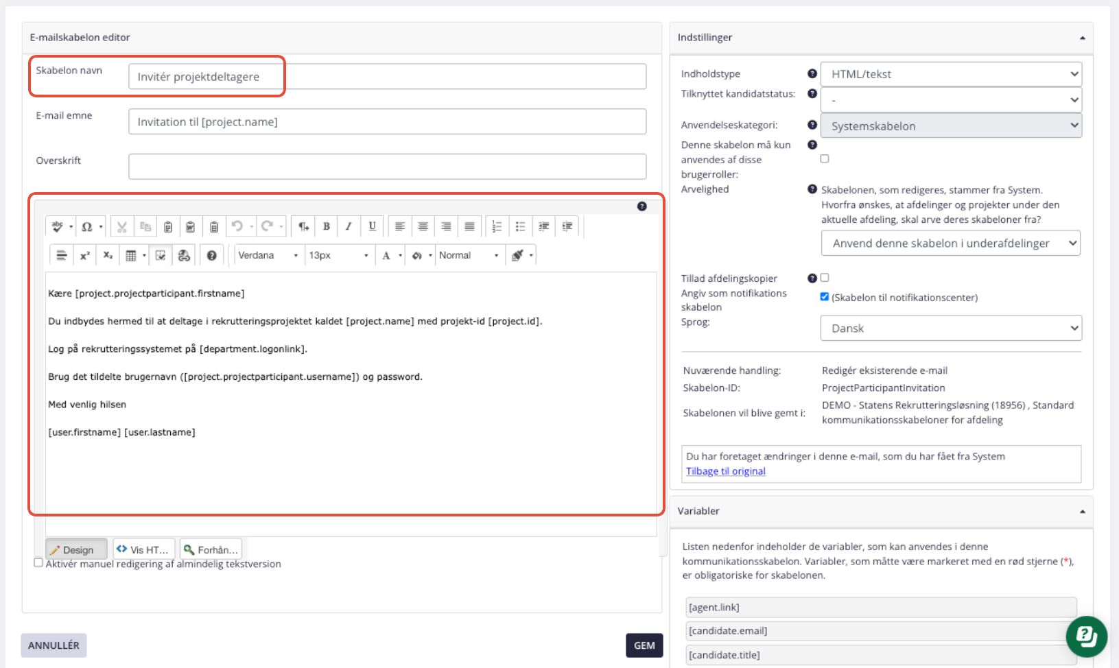Viewport: 1119px width, 668px height.
Task: Collapse the Indstillinger panel
Action: (1082, 38)
